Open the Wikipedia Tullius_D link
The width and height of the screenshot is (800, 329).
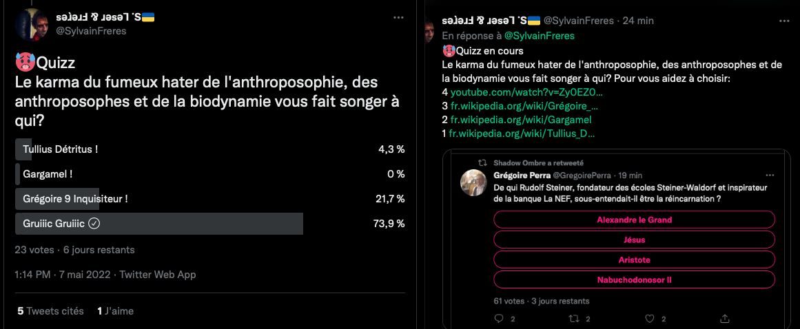click(522, 133)
